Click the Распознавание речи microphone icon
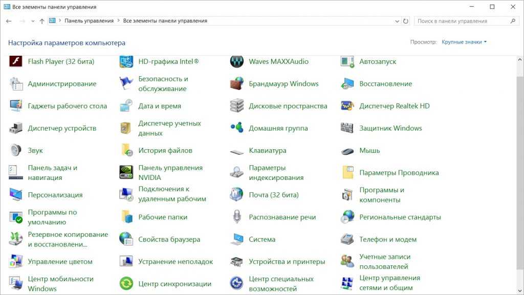Screen dimensions: 524x295 click(x=236, y=217)
